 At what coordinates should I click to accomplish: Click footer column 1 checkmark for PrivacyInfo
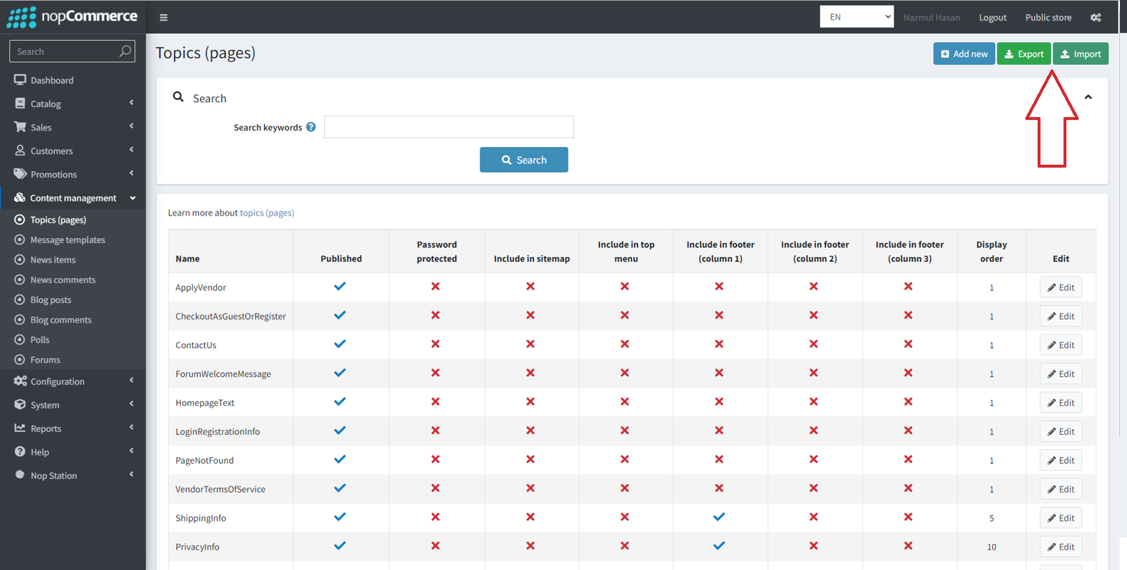pyautogui.click(x=719, y=546)
